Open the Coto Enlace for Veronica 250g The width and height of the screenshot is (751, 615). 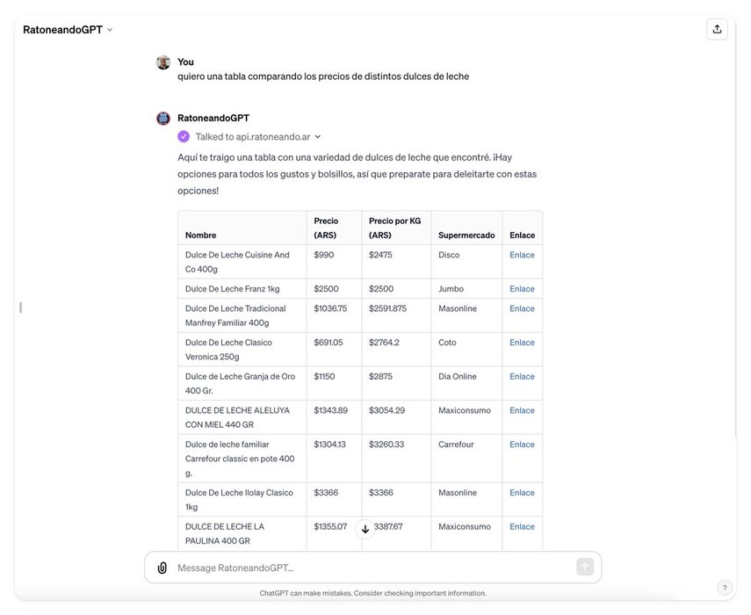(522, 343)
